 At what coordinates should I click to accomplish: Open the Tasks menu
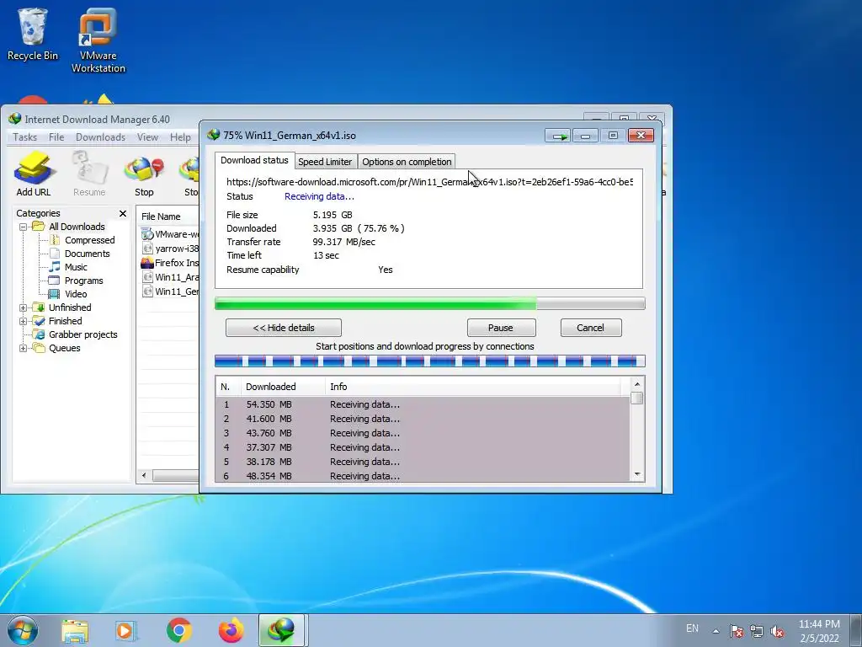pyautogui.click(x=24, y=137)
